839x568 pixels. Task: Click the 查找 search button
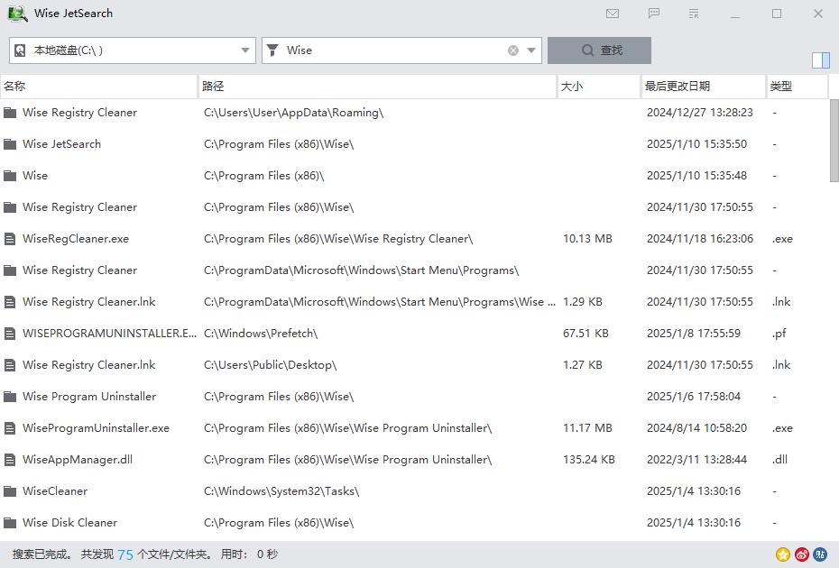(599, 50)
